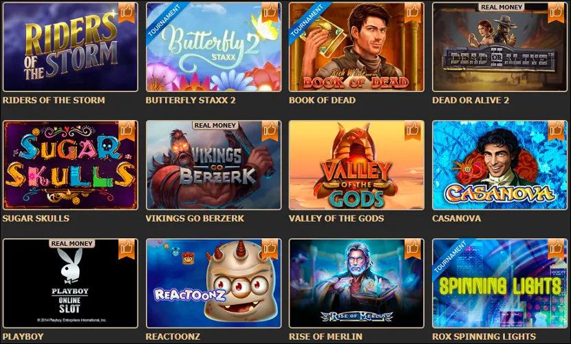The image size is (571, 344).
Task: Like Rise of Merlin via thumbs-up icon
Action: (x=413, y=249)
